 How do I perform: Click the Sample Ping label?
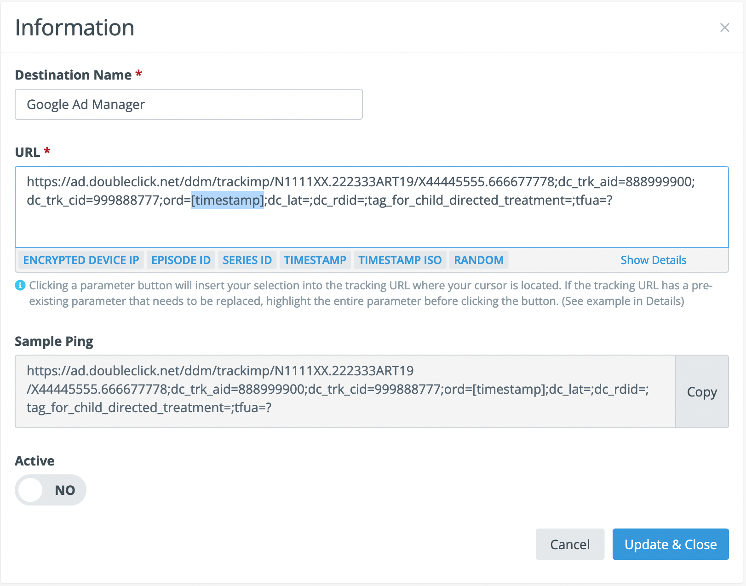coord(54,341)
